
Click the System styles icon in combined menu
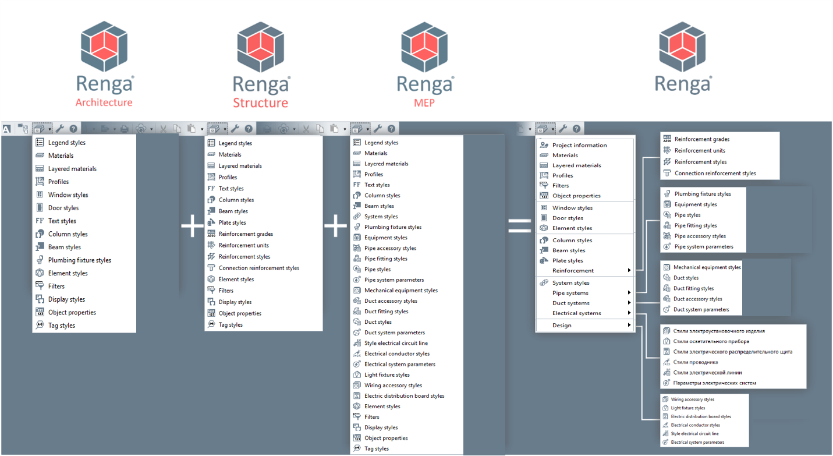pyautogui.click(x=544, y=283)
